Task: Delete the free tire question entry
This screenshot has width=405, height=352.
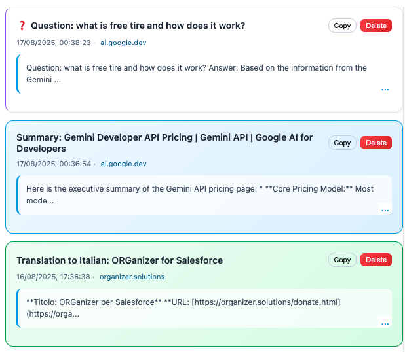Action: tap(376, 26)
